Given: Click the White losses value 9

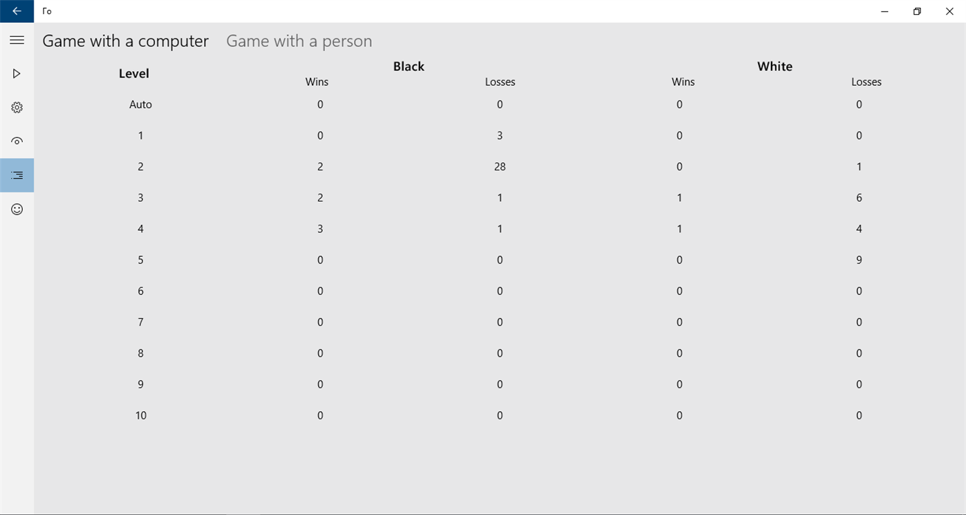Looking at the screenshot, I should pos(859,260).
